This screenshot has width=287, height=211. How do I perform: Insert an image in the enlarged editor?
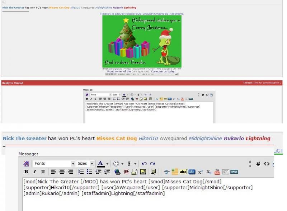[x=143, y=172]
